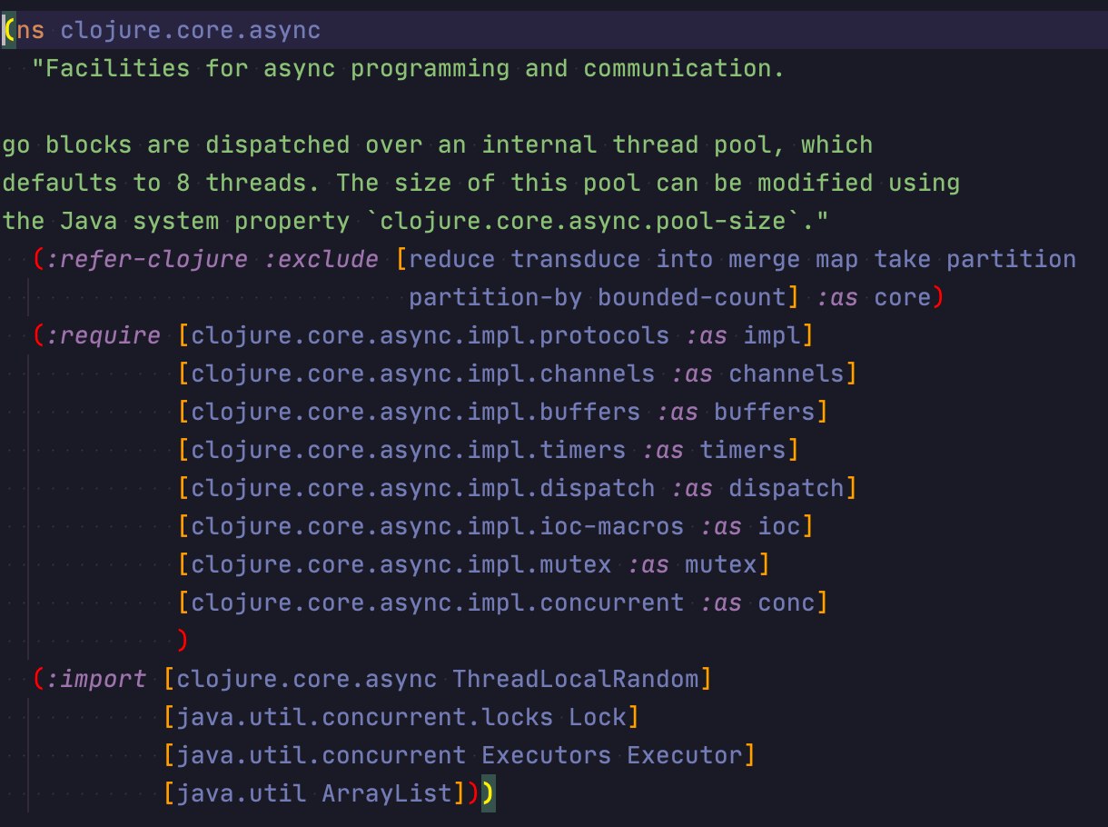Click the lone red closing parenthesis
Screen dimensions: 1108x827
183,641
